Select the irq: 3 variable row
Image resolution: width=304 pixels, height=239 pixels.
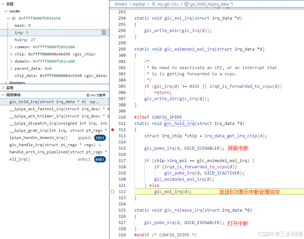point(54,33)
